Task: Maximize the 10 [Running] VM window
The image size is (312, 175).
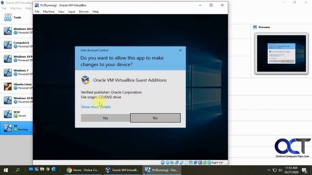Action: click(211, 5)
